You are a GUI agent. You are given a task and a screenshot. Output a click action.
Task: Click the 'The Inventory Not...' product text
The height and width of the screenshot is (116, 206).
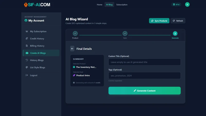coord(86,67)
